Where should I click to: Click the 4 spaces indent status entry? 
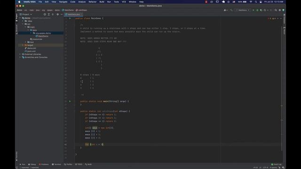tap(273, 168)
